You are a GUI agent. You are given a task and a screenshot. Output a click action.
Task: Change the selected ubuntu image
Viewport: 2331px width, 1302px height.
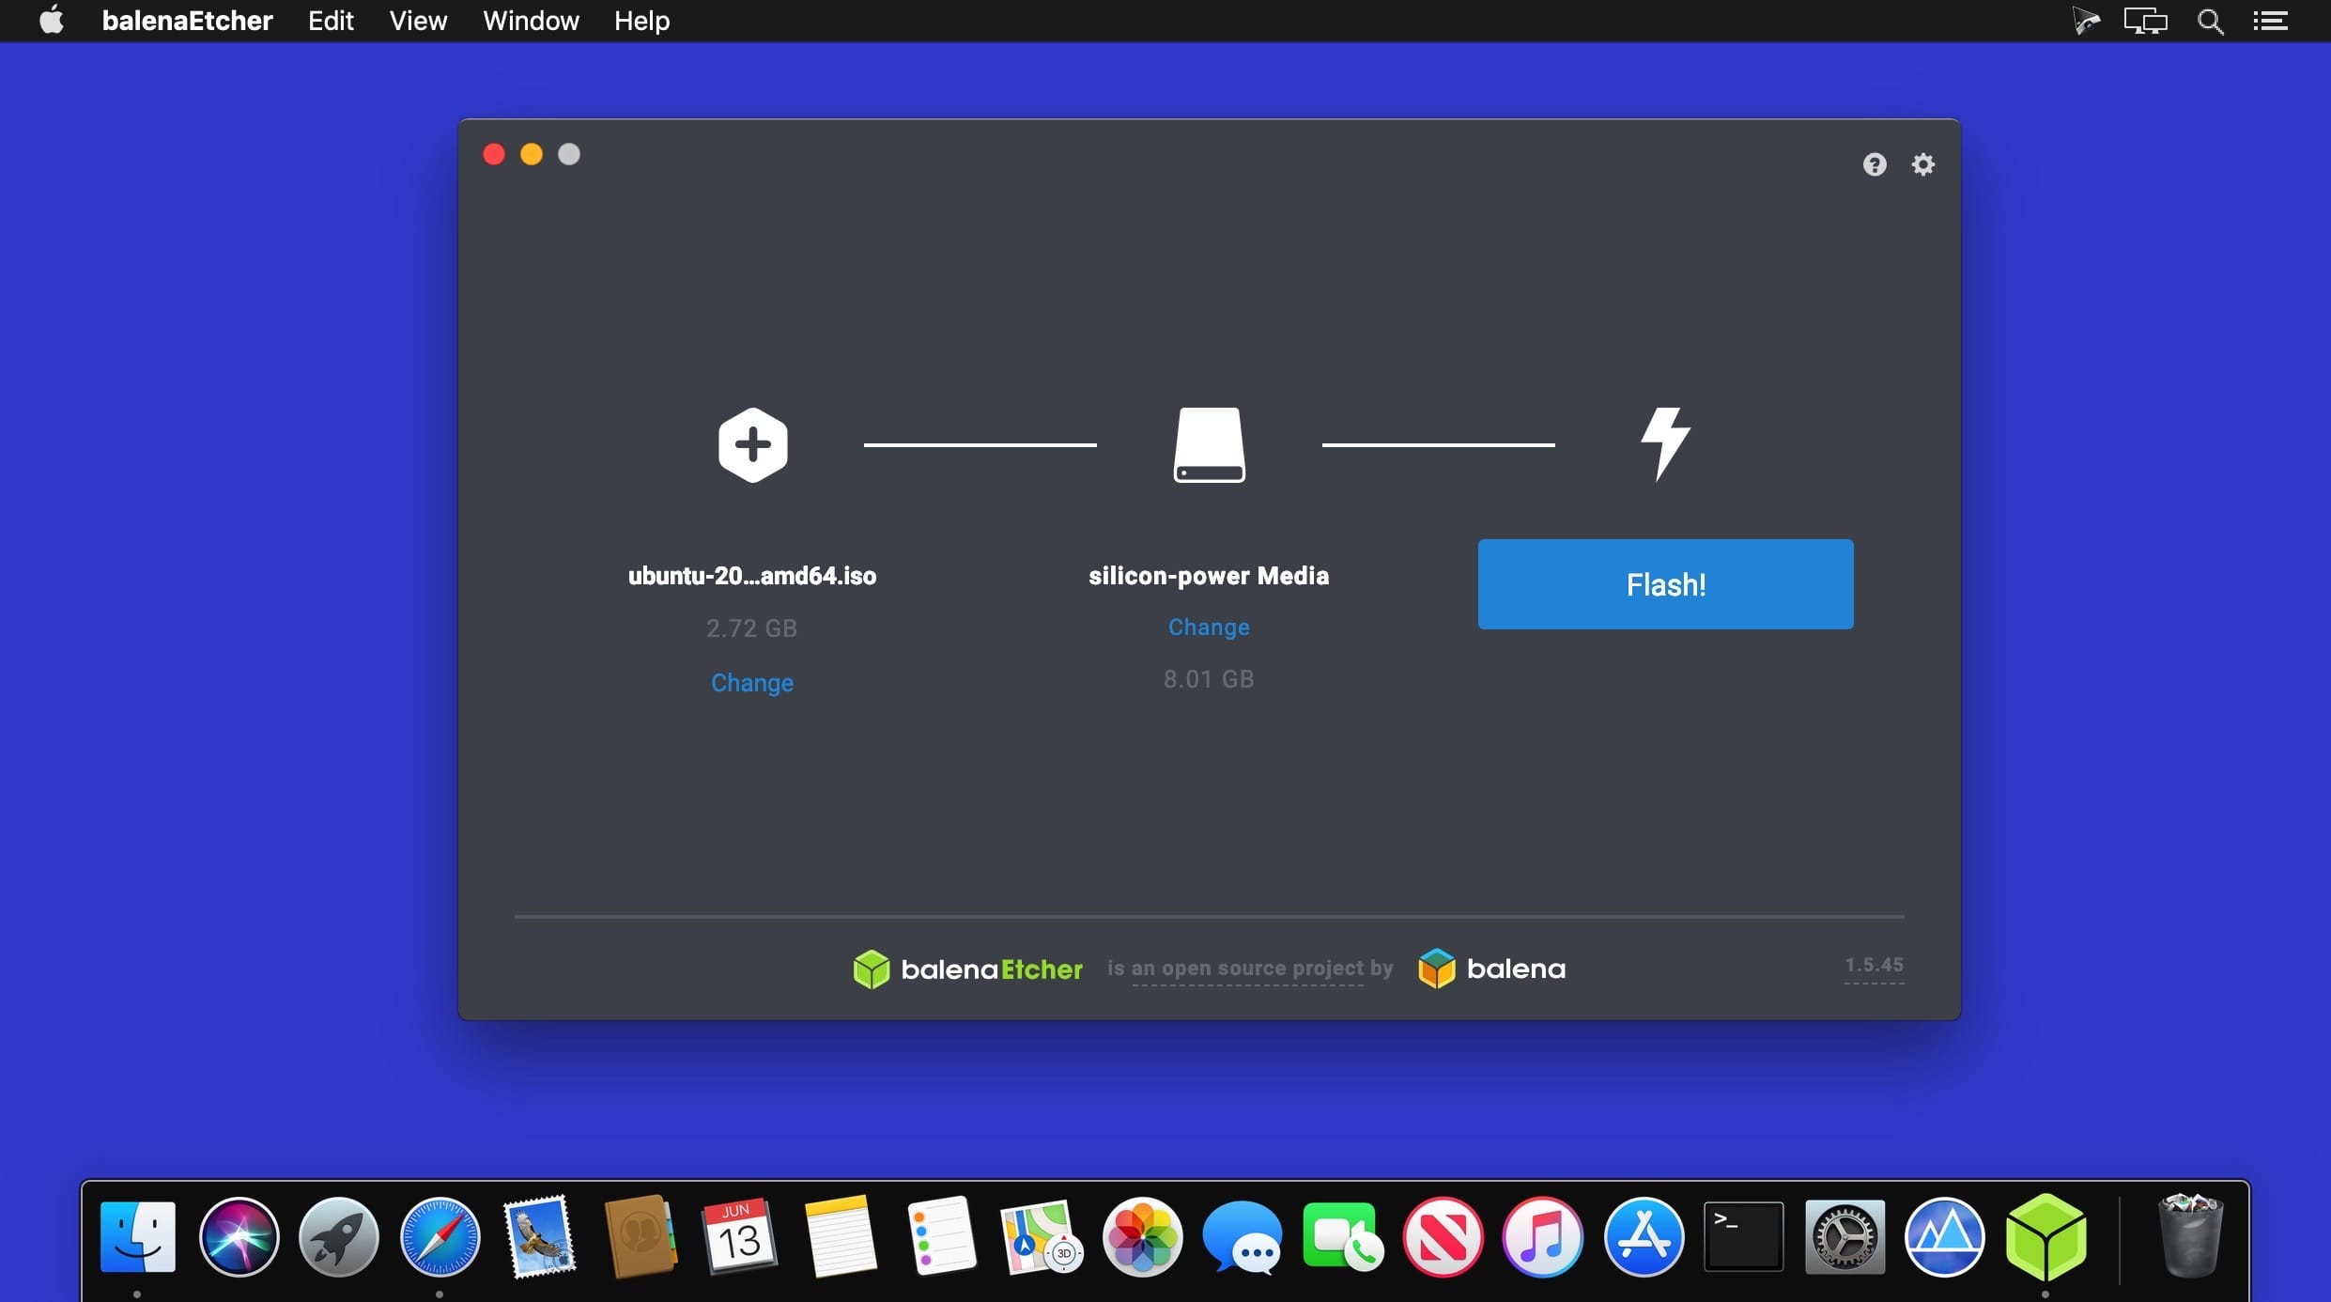point(751,683)
